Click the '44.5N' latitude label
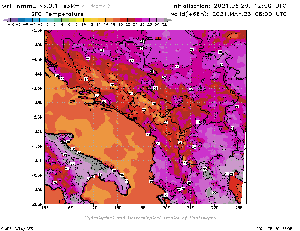The height and width of the screenshot is (231, 300). (x=37, y=59)
